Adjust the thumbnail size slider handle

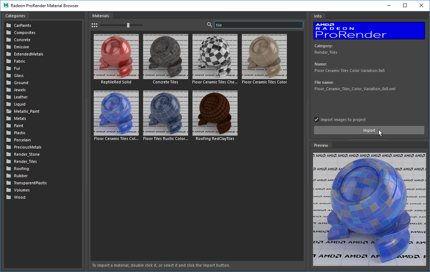(128, 25)
